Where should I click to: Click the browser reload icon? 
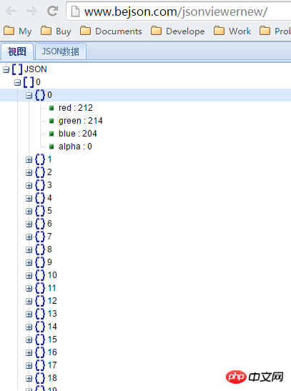click(53, 11)
